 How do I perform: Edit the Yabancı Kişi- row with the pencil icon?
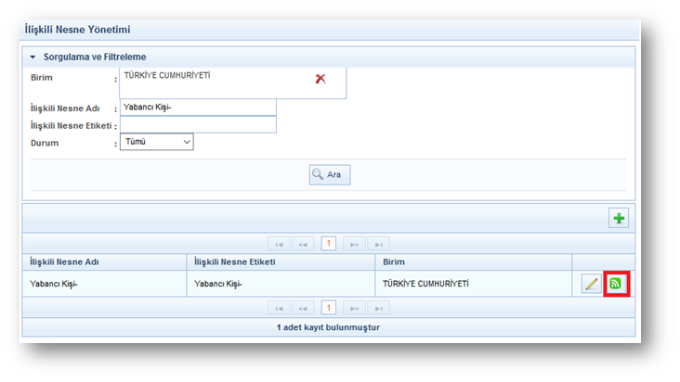click(x=591, y=284)
